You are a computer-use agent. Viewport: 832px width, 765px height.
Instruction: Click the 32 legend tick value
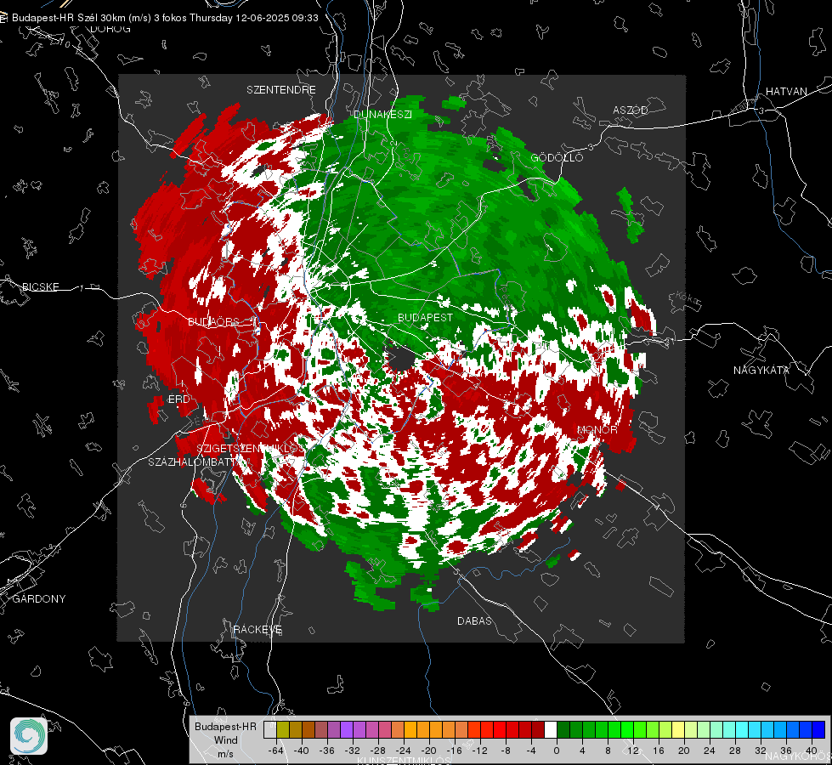point(761,751)
